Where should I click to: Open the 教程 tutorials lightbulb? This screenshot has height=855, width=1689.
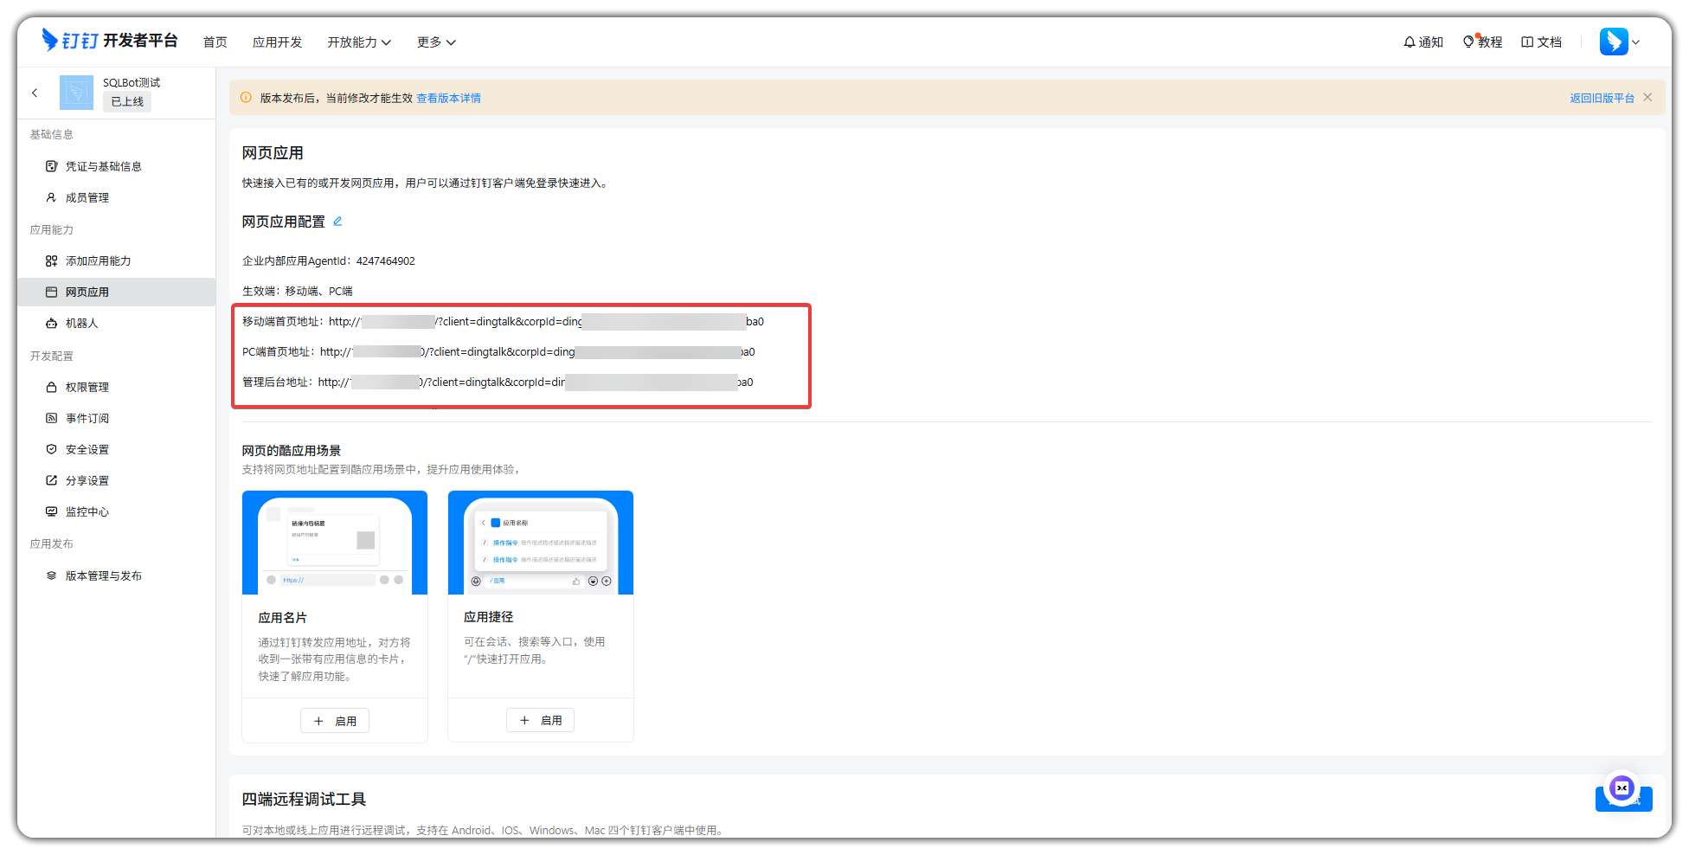tap(1482, 42)
